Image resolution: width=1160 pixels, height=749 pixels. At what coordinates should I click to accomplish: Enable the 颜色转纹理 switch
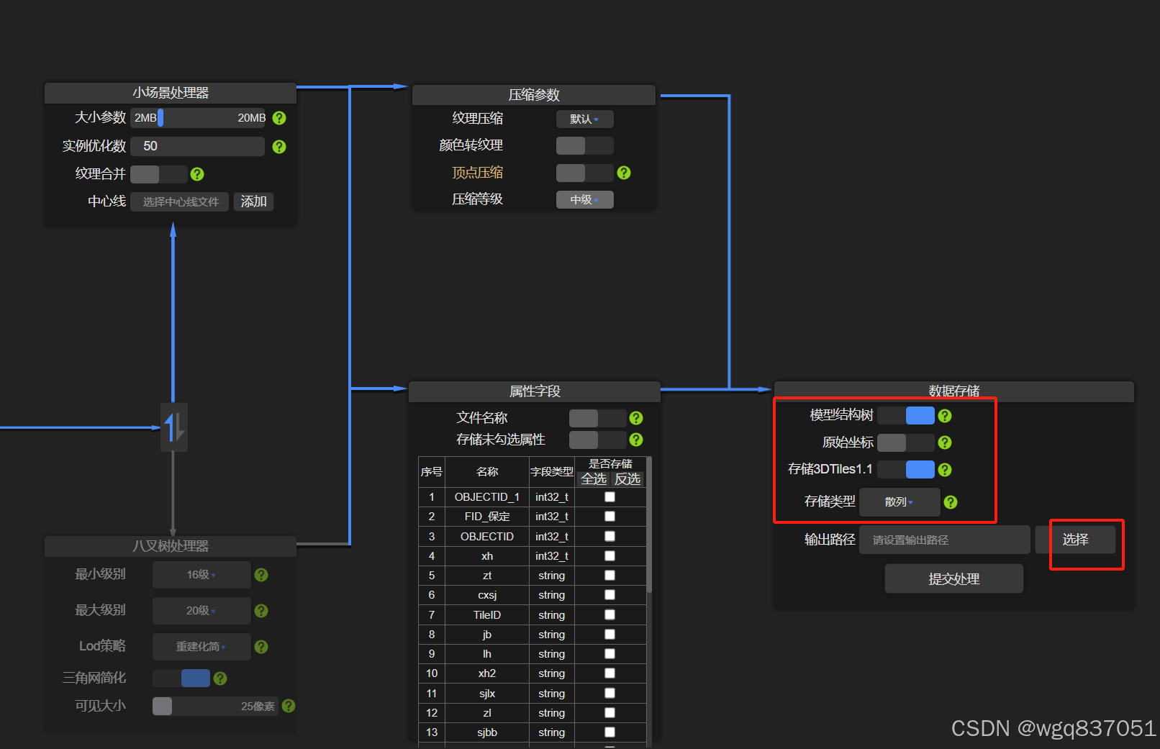(584, 145)
